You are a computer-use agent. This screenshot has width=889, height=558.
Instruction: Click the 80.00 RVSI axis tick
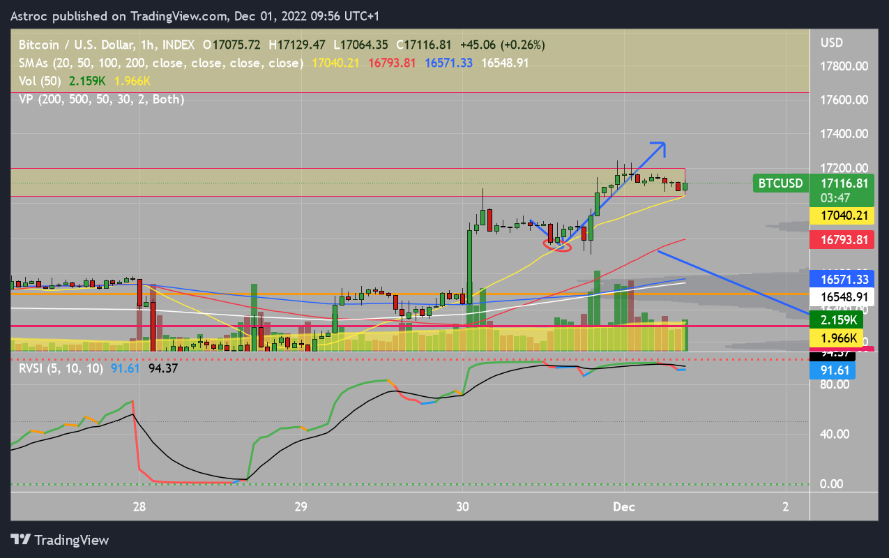pyautogui.click(x=833, y=384)
